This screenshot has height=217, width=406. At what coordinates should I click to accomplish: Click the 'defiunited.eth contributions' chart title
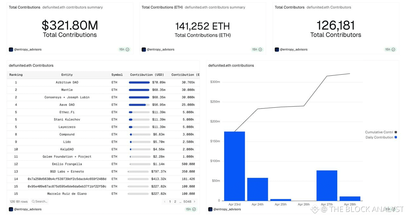(231, 65)
